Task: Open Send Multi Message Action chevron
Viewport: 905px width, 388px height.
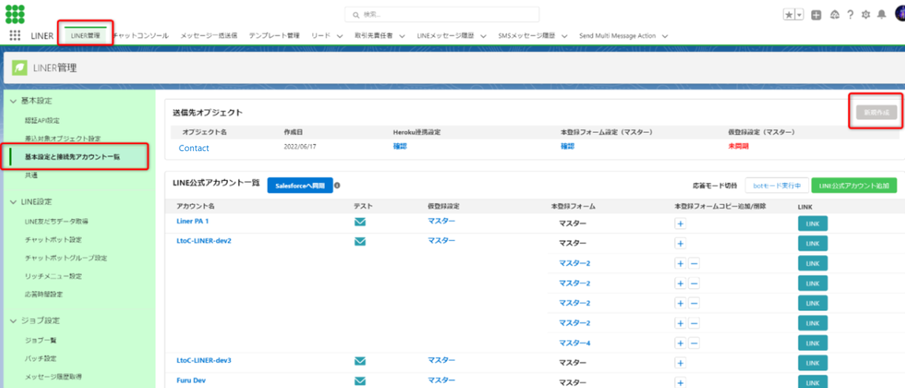Action: (x=665, y=35)
